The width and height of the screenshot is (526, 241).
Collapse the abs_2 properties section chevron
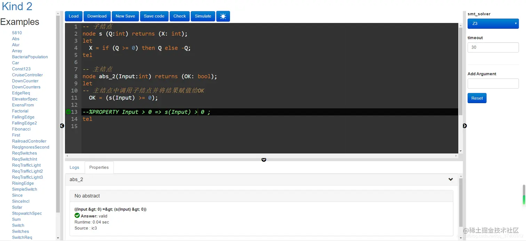[x=451, y=180]
